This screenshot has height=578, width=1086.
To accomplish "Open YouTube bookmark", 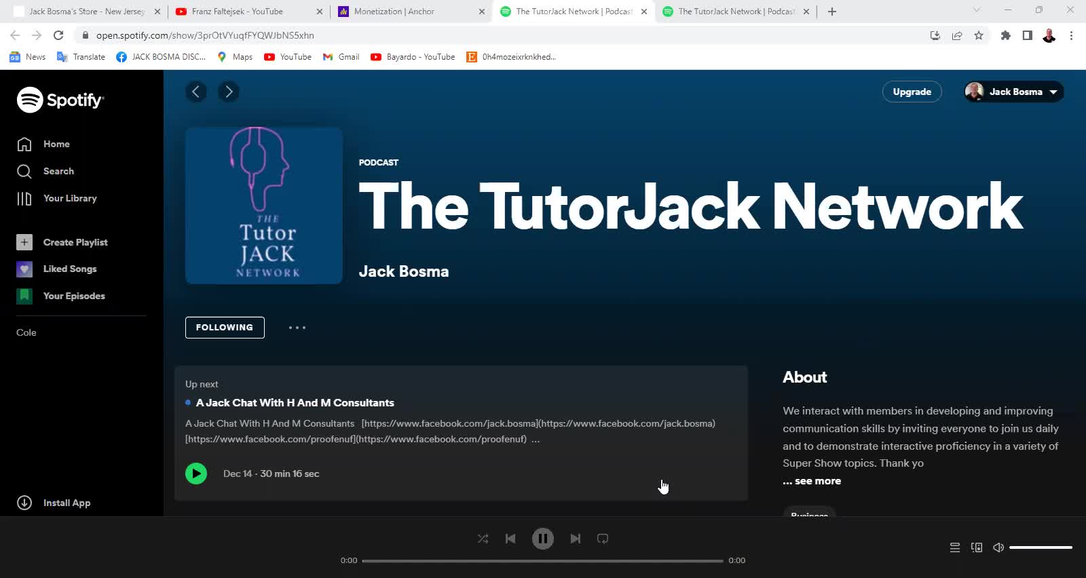I will tap(288, 57).
